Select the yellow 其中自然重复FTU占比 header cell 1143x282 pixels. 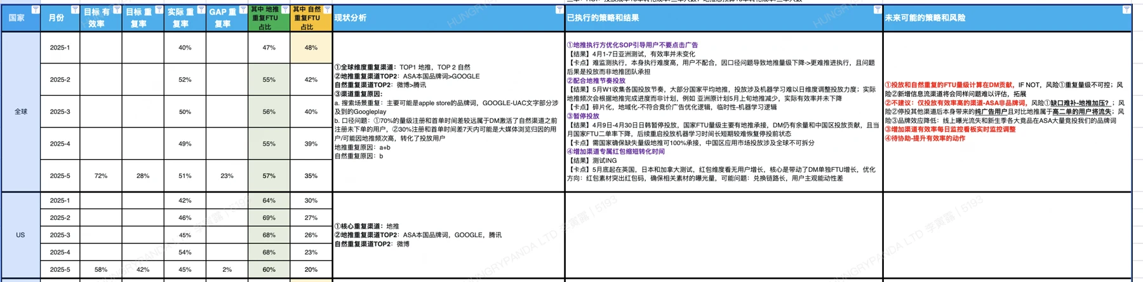(311, 18)
